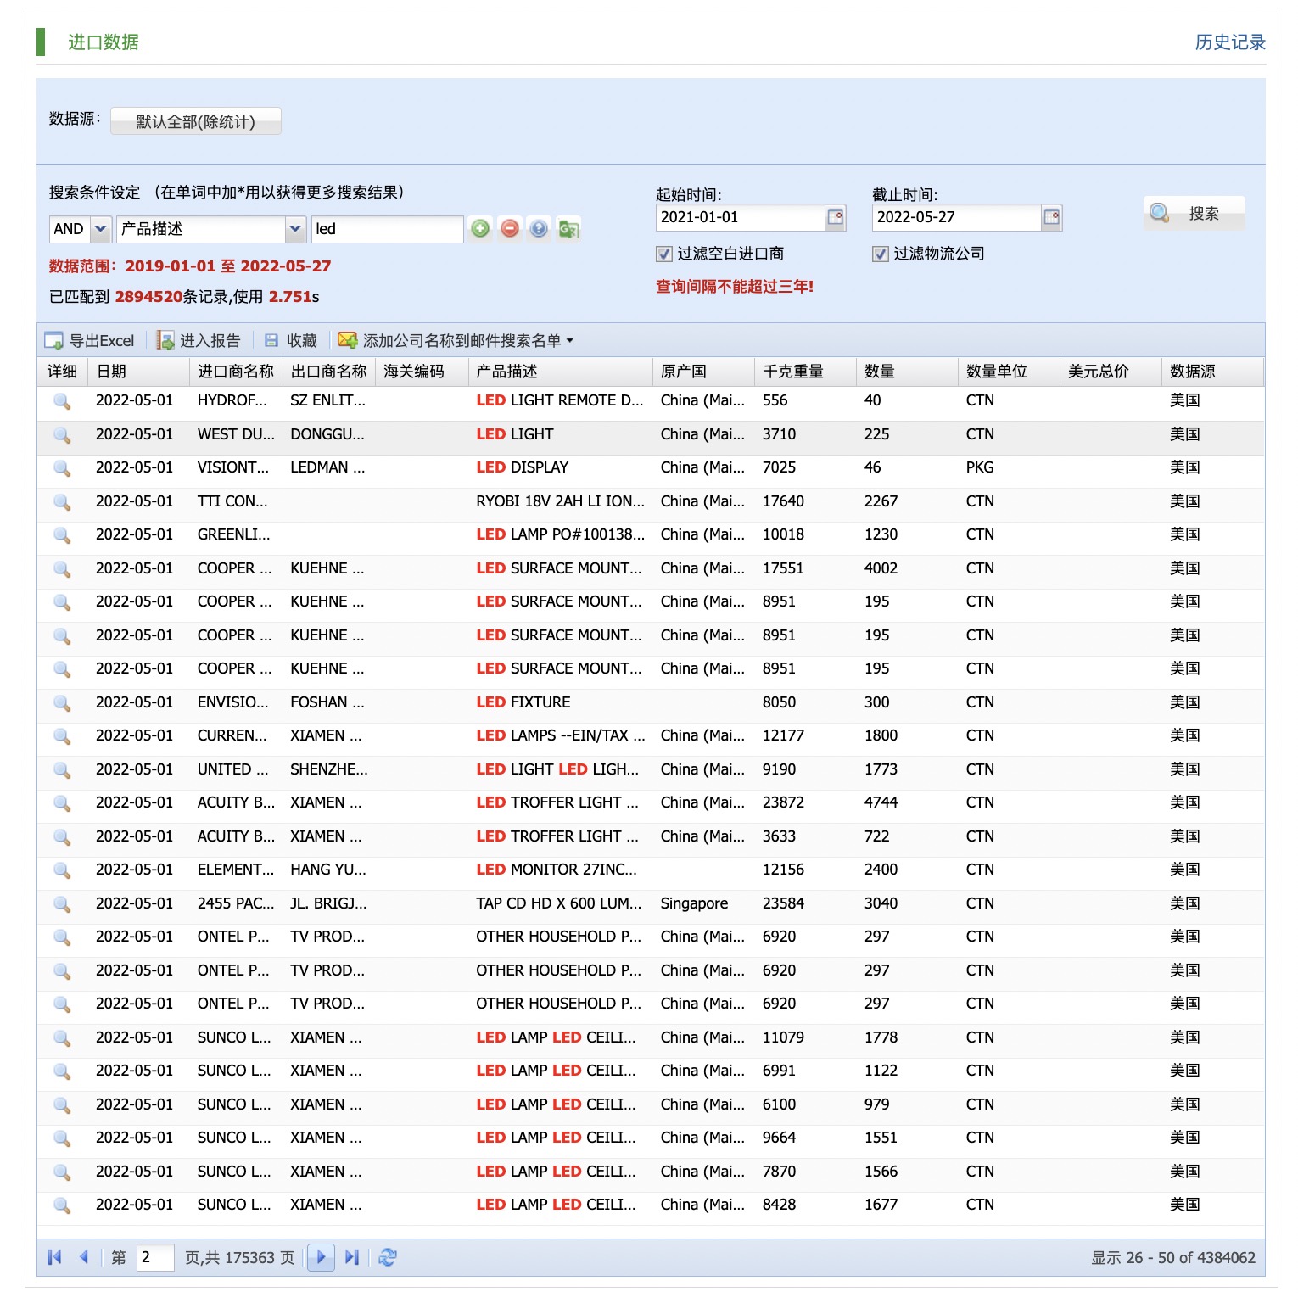Screen dimensions: 1298x1303
Task: Open detail magnifier for VISIONT row
Action: click(x=62, y=468)
